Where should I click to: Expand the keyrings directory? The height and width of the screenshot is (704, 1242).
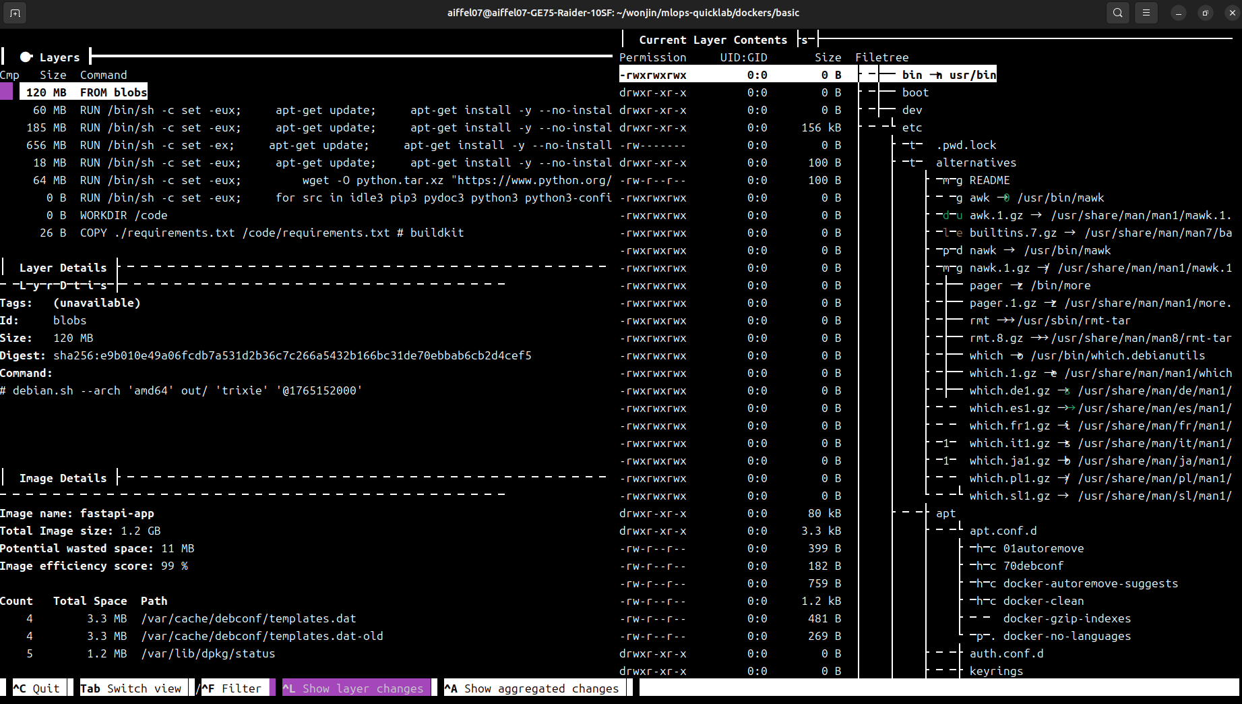pyautogui.click(x=996, y=671)
